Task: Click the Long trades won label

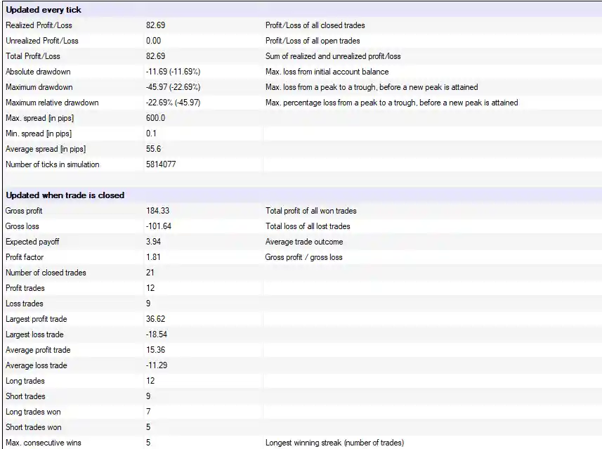Action: coord(33,412)
